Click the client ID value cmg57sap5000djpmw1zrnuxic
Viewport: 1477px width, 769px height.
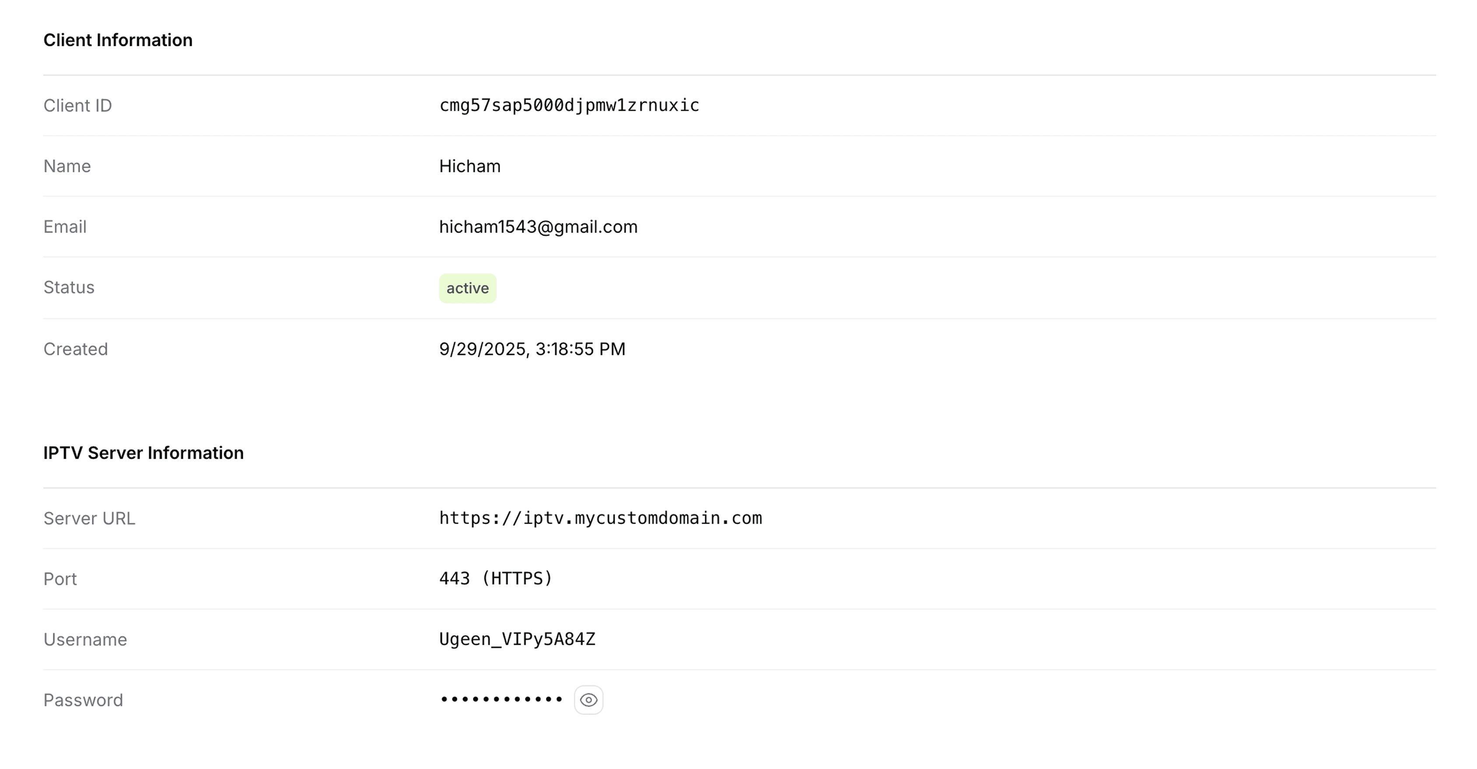pyautogui.click(x=569, y=105)
